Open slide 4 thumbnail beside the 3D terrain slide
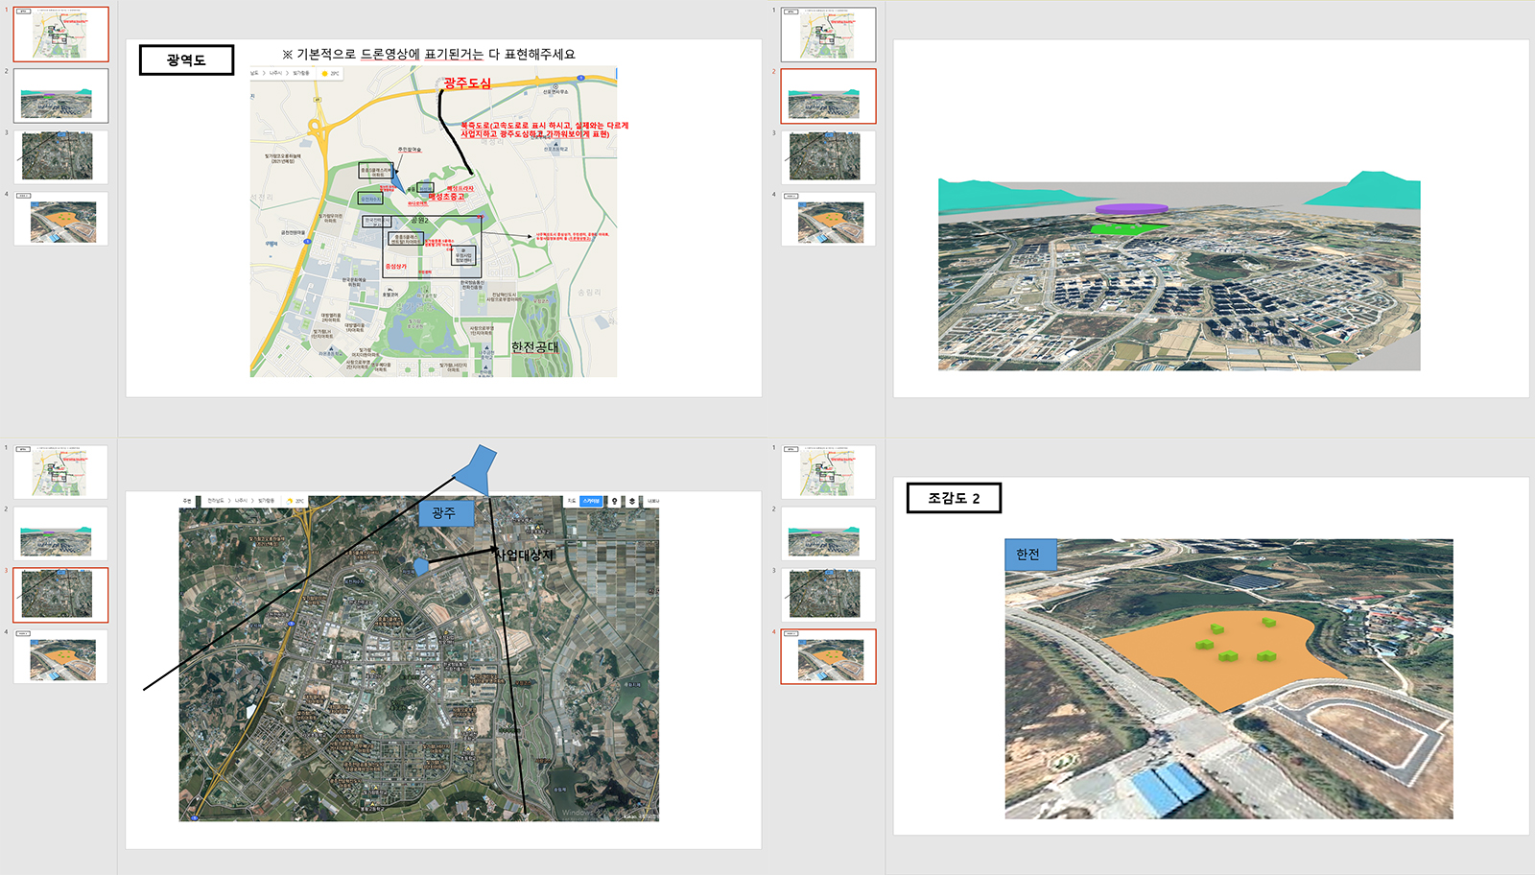This screenshot has height=875, width=1535. pos(828,219)
